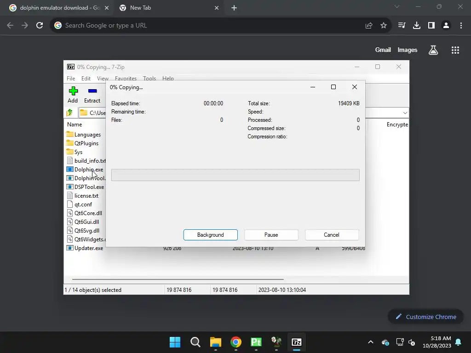Viewport: 471px width, 353px height.
Task: Select Dolphin.exe in the file list
Action: [85, 169]
